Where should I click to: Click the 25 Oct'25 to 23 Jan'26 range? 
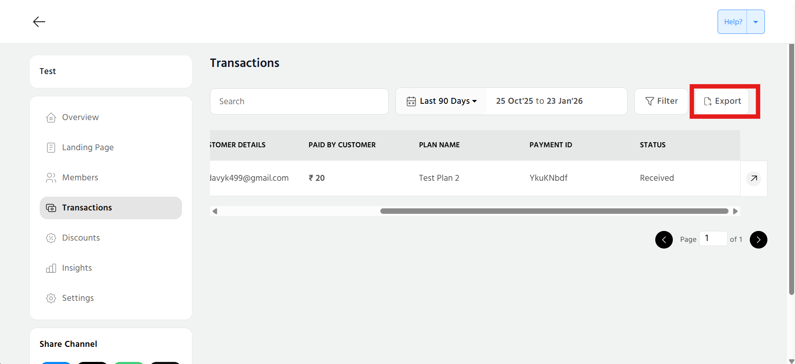tap(539, 101)
